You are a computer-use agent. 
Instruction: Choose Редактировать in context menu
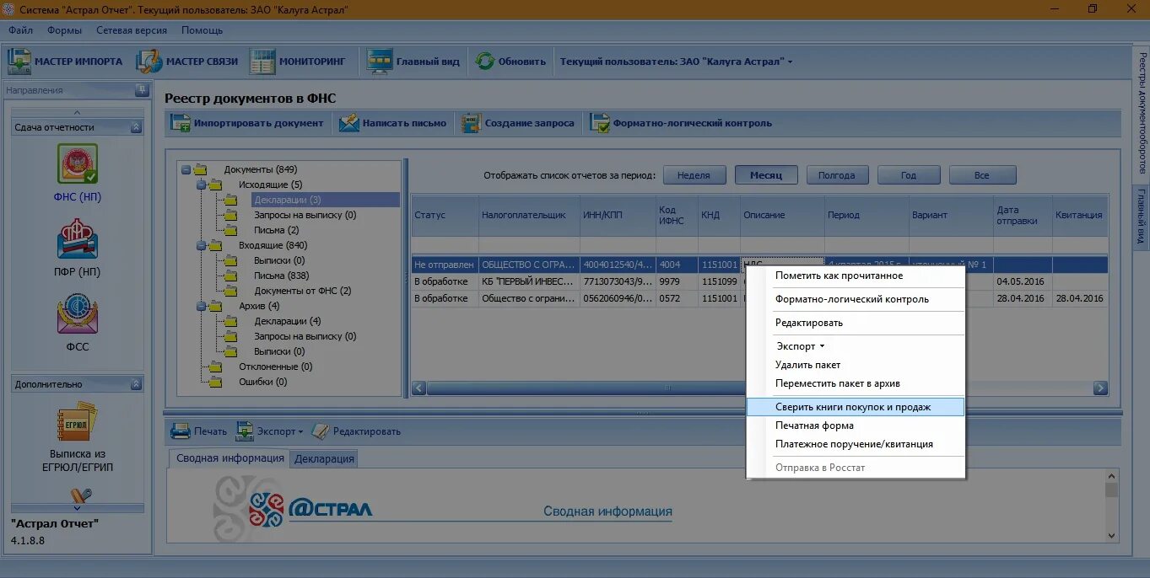point(856,323)
